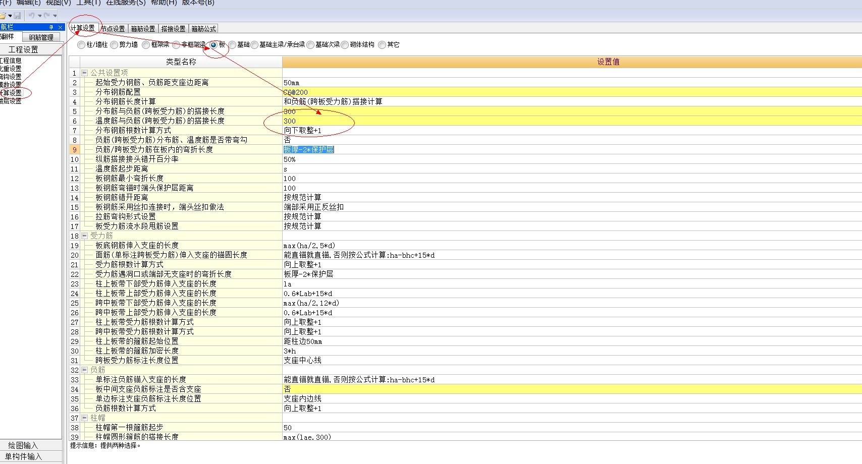
Task: Select the 基础 radio button
Action: pyautogui.click(x=232, y=45)
